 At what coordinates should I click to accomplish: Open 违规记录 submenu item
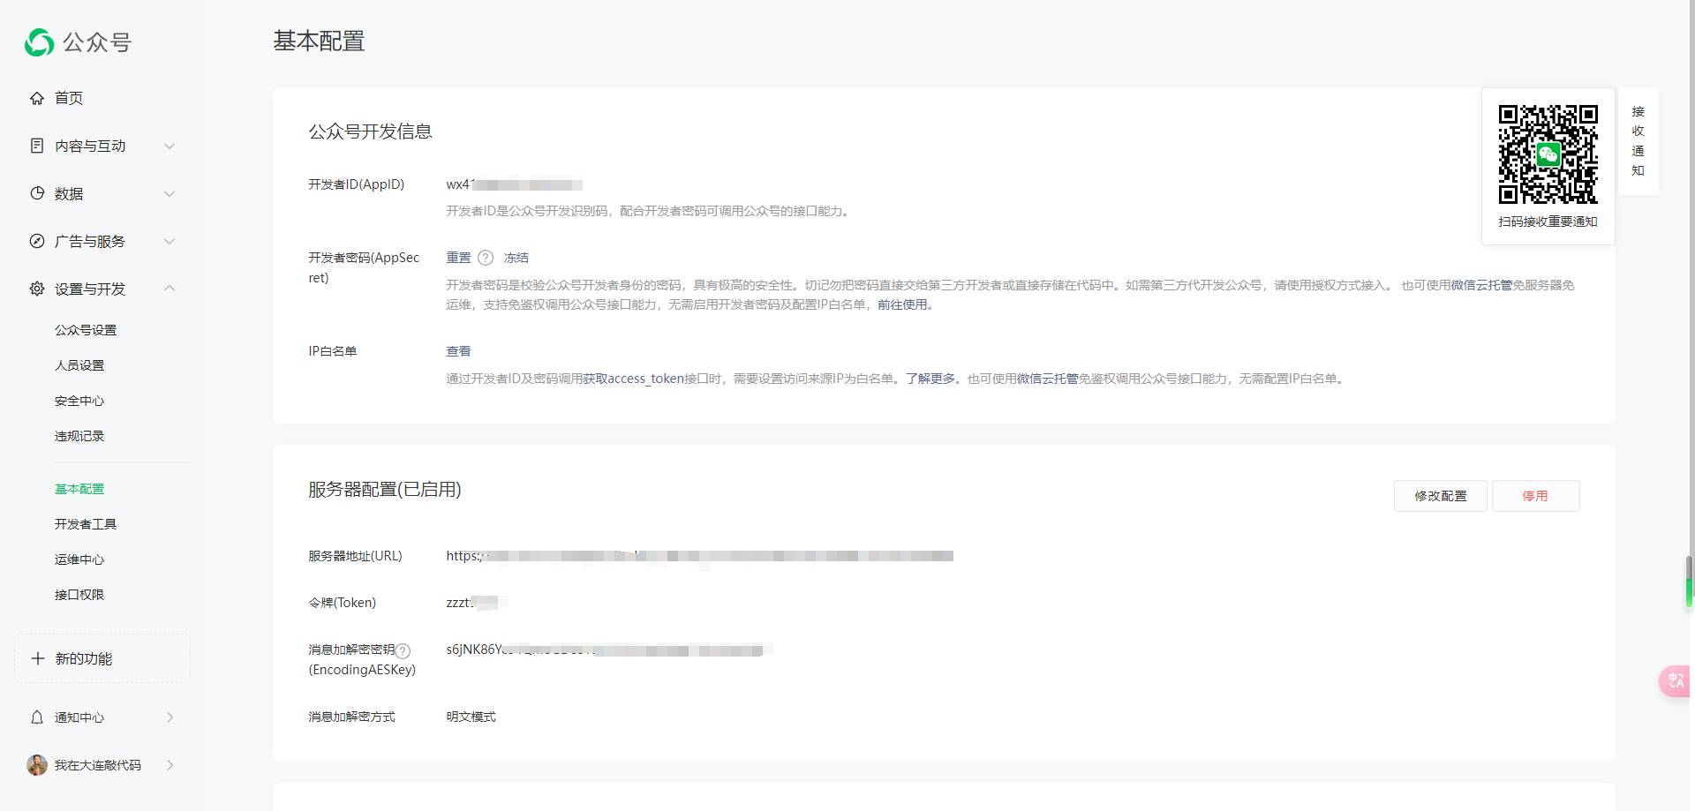(x=79, y=436)
